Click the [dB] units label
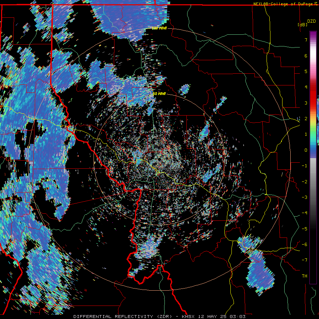This screenshot has width=319, height=319. click(303, 24)
